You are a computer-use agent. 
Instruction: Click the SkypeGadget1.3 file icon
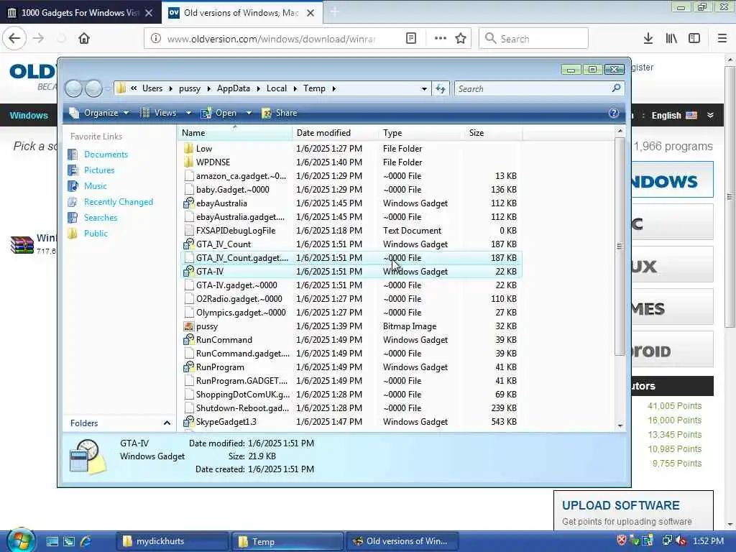click(189, 421)
